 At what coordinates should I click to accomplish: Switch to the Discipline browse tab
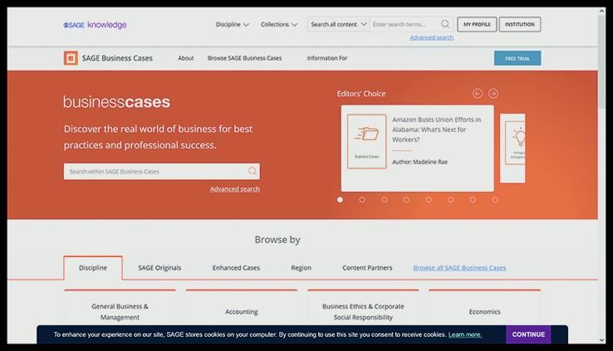[x=93, y=268]
